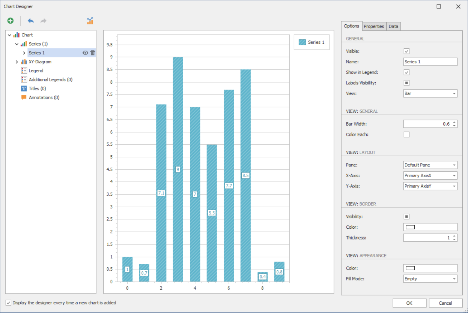Click the Name field containing Series 1
This screenshot has width=468, height=313.
(x=430, y=61)
